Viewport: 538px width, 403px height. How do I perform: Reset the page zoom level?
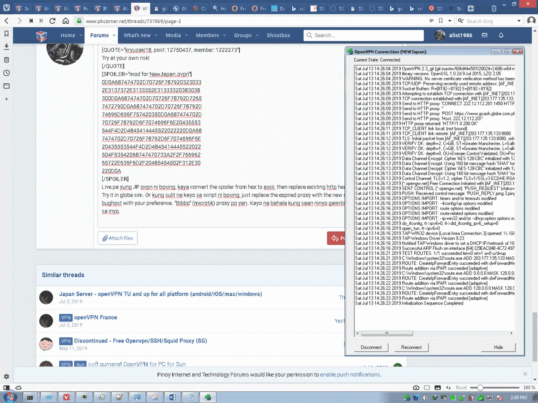point(461,387)
